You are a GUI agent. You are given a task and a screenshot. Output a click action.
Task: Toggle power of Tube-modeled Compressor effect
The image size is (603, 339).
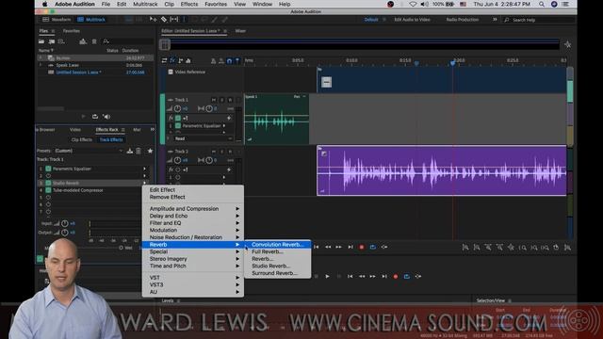pos(48,190)
